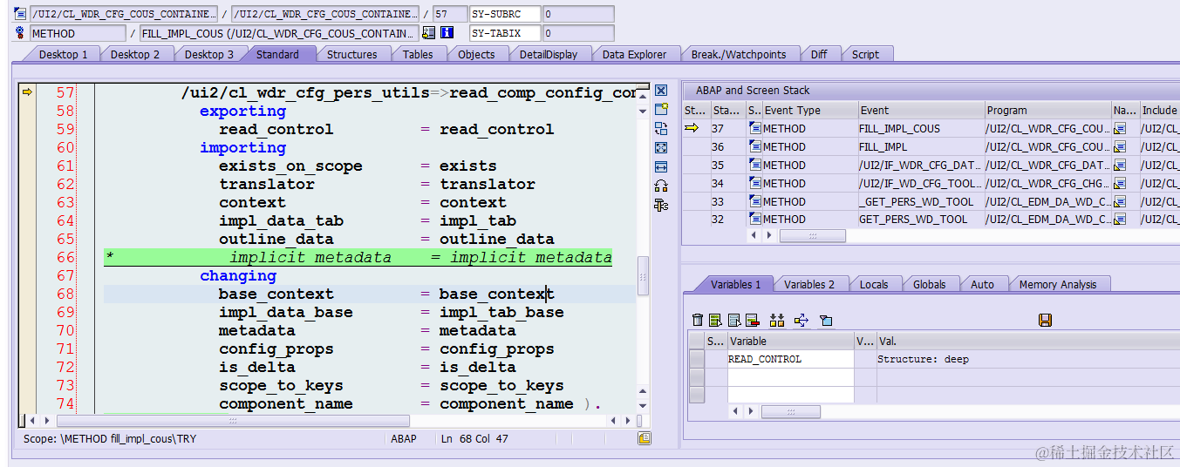Click the event type icon left of METHOD field
Viewport: 1180px width, 467px height.
click(20, 33)
